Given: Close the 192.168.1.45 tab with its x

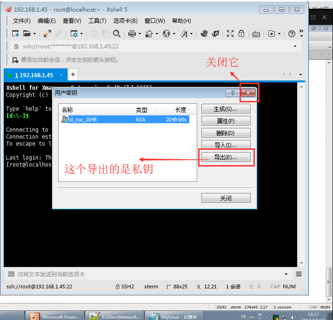Looking at the screenshot, I should (61, 75).
